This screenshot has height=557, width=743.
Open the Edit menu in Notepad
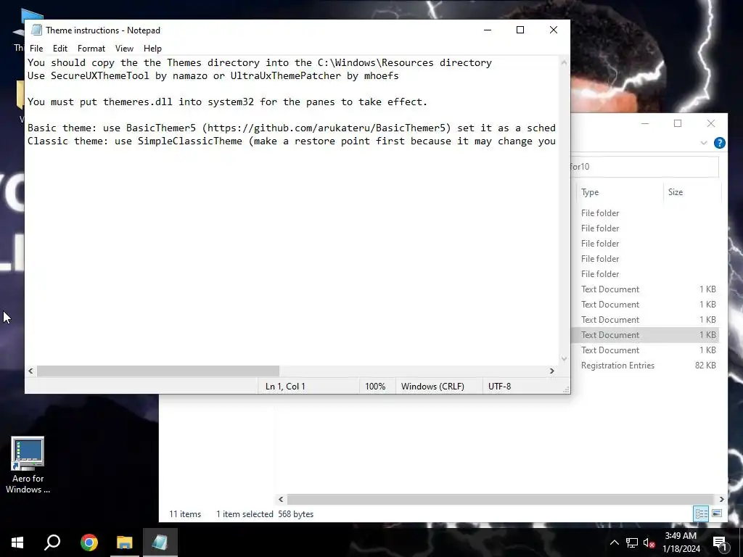(60, 49)
